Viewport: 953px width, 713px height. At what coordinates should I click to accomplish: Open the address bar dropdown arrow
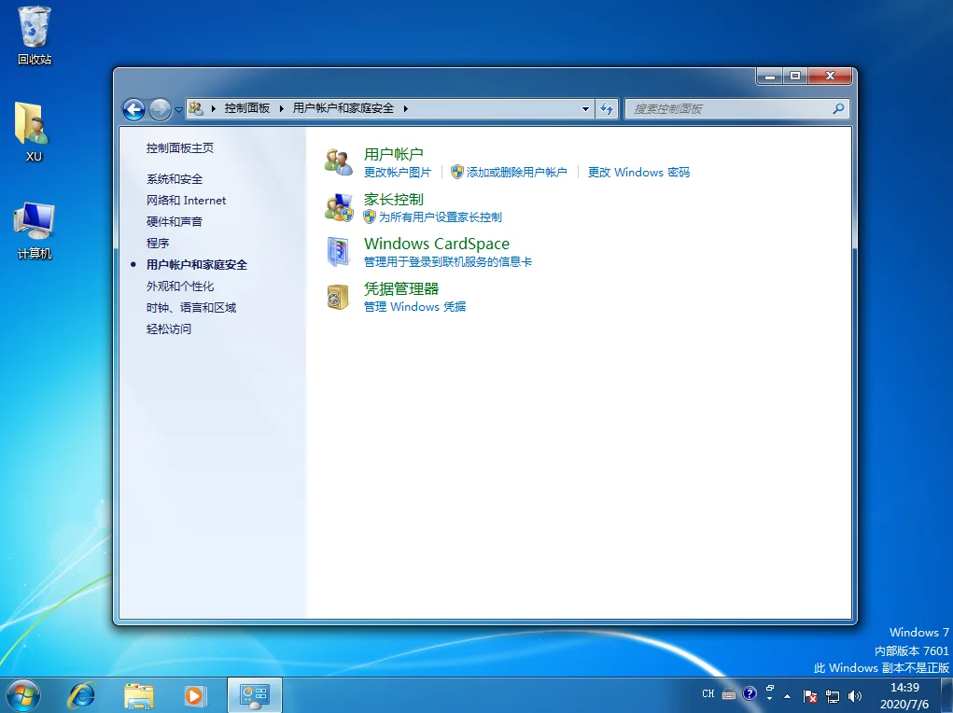point(584,108)
